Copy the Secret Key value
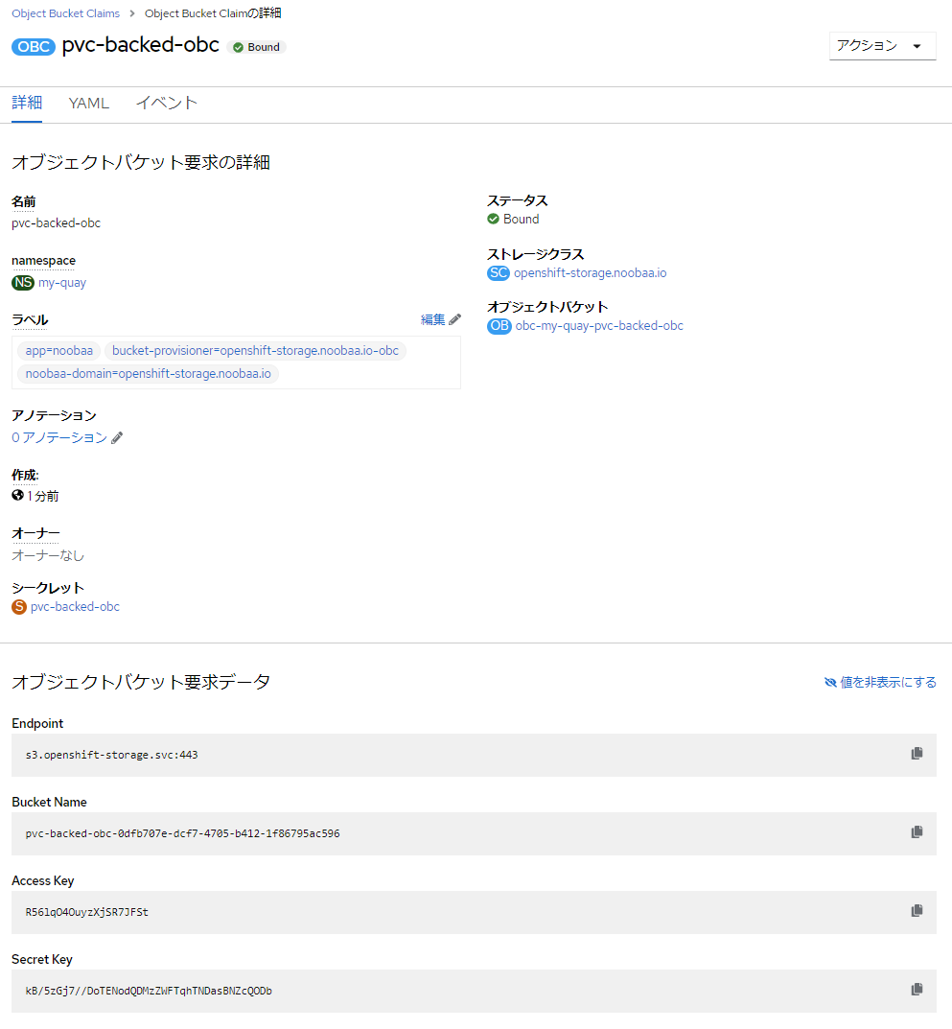952x1029 pixels. [x=917, y=990]
